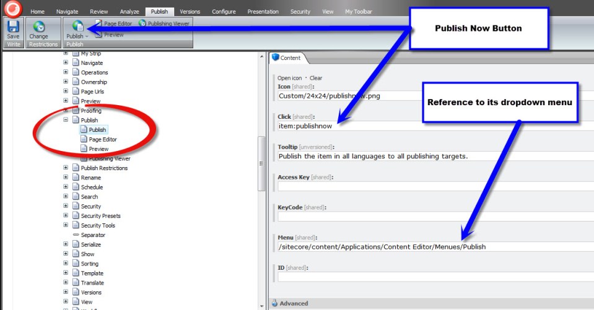Click the Advanced section icon
This screenshot has height=310, width=594.
(x=274, y=303)
